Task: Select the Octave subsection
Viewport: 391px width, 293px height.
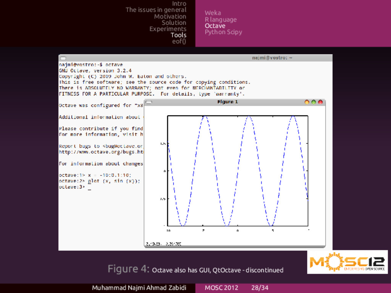Action: coord(215,26)
